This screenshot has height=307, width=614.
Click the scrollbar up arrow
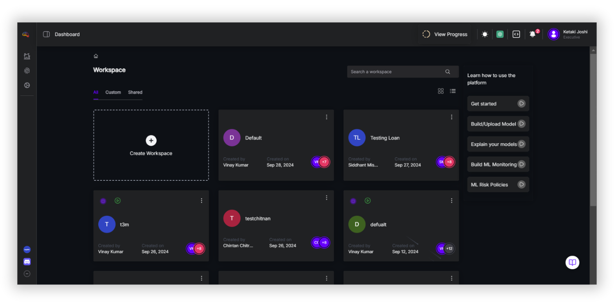[593, 50]
